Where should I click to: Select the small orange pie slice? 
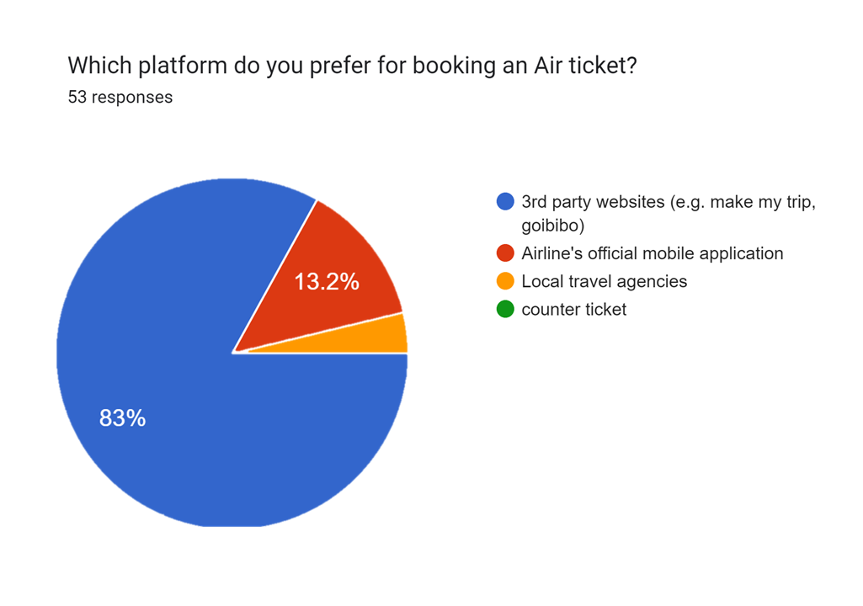380,338
